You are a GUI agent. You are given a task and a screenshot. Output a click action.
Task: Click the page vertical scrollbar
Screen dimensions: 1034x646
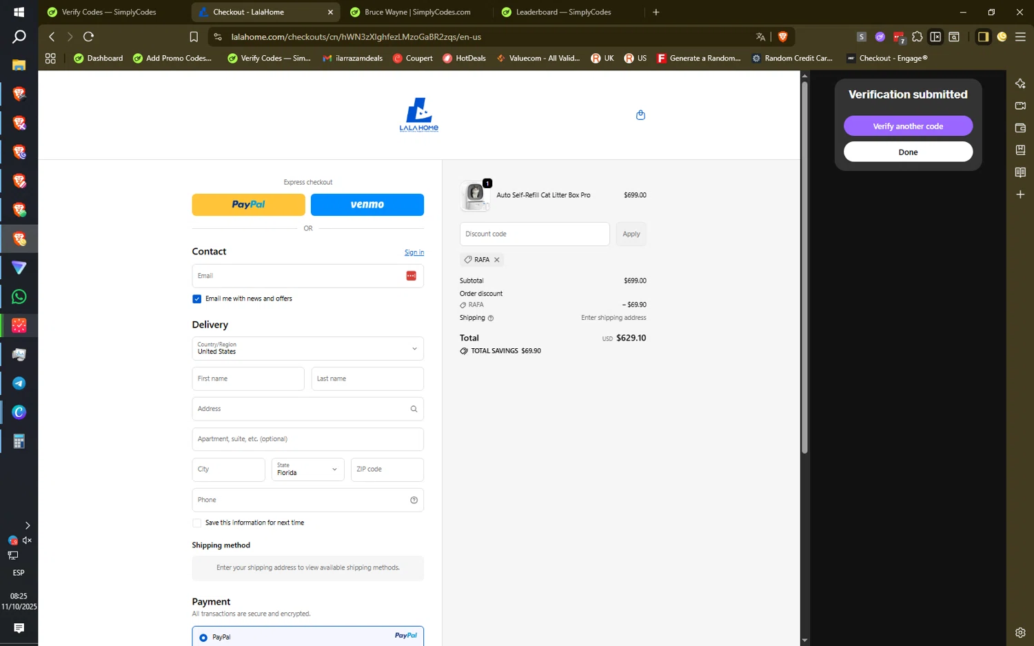[804, 269]
